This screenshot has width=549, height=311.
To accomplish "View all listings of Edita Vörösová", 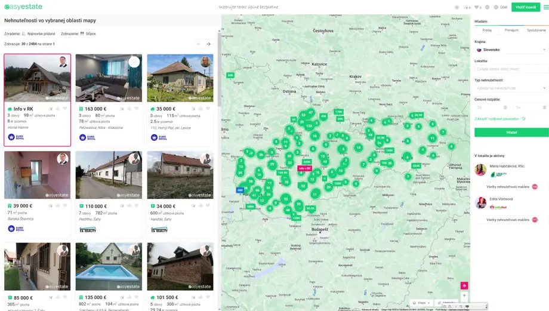I will (511, 220).
